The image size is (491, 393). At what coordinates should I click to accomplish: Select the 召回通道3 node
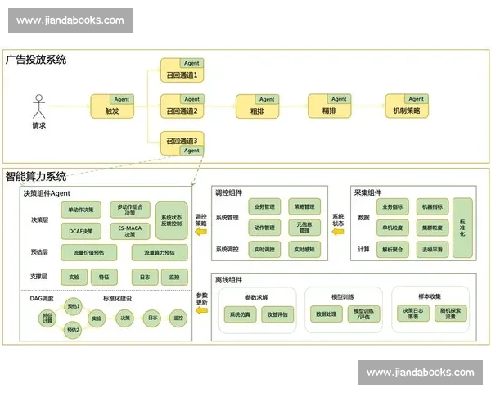point(182,143)
